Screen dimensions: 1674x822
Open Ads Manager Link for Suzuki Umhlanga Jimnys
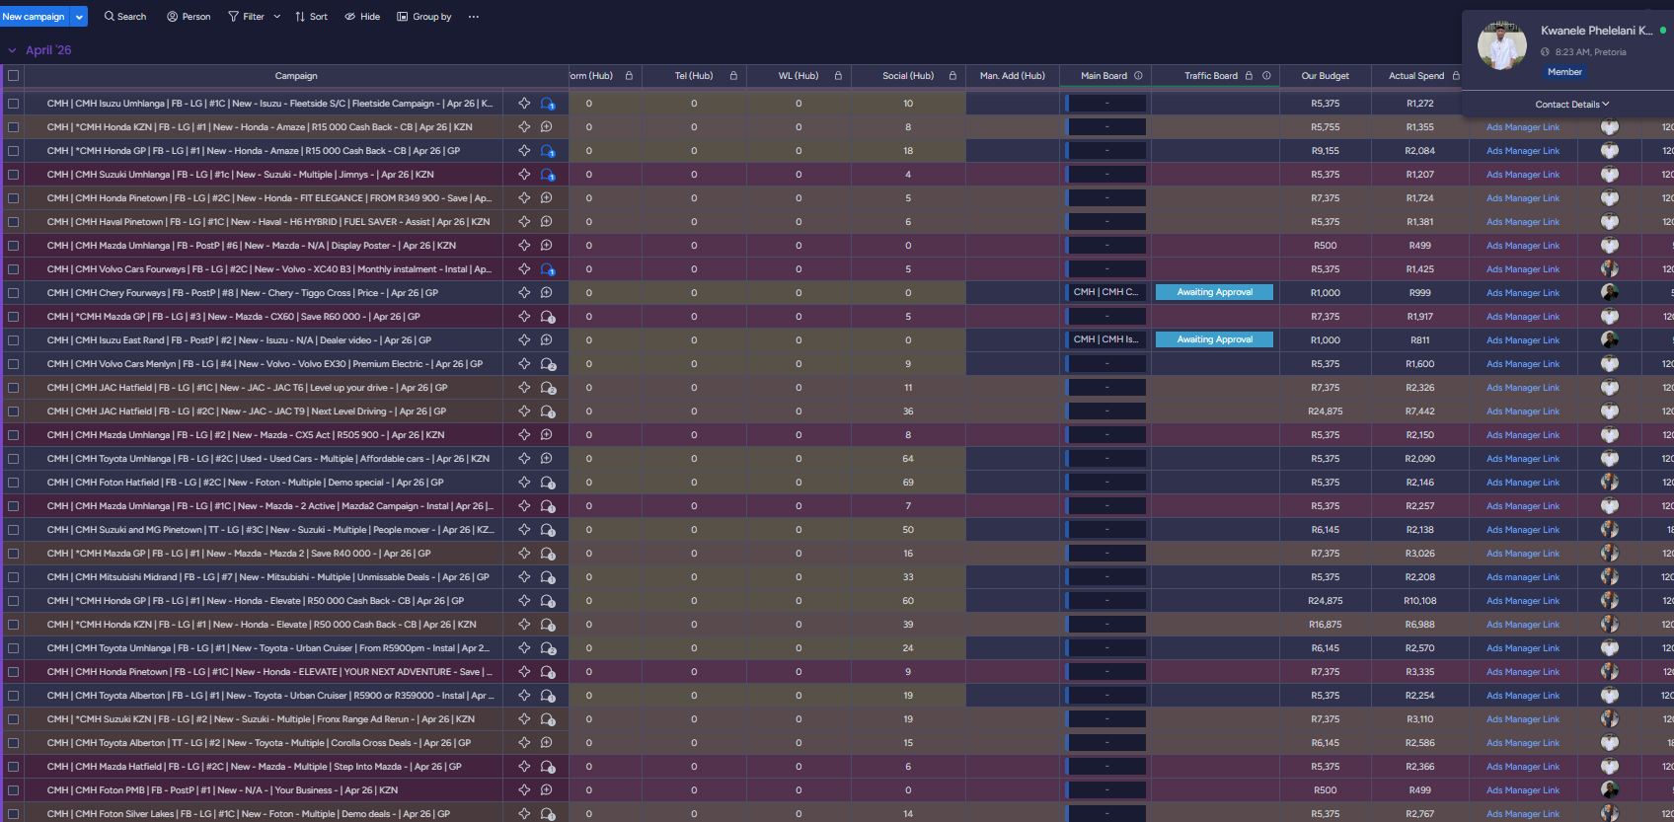[x=1523, y=175]
